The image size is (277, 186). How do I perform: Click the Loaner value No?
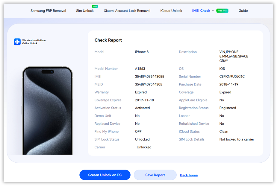[x=222, y=116]
